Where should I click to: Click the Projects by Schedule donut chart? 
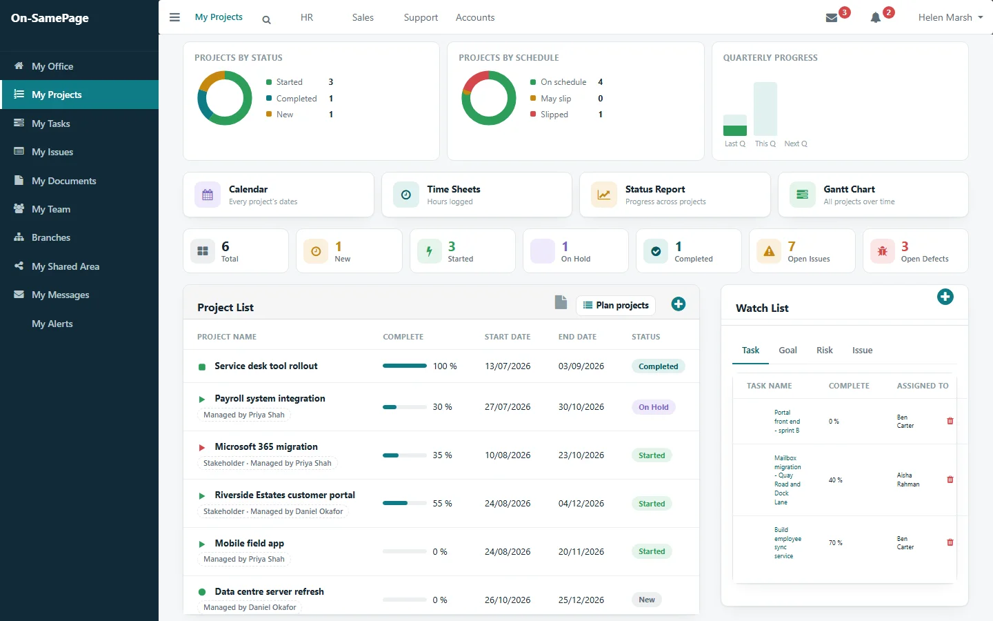489,98
